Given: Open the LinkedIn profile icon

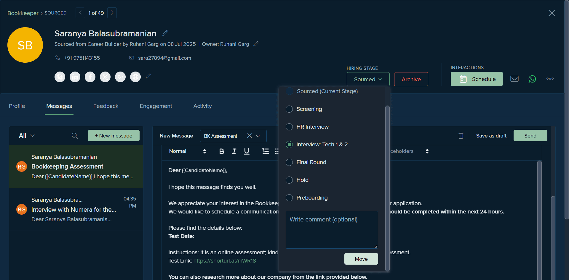Looking at the screenshot, I should pyautogui.click(x=75, y=77).
